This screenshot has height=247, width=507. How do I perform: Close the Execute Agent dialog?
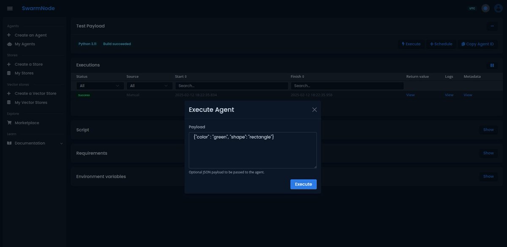coord(314,110)
